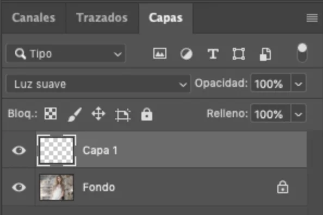Filter for smart objects icon
Screen dimensions: 323x215
point(265,54)
